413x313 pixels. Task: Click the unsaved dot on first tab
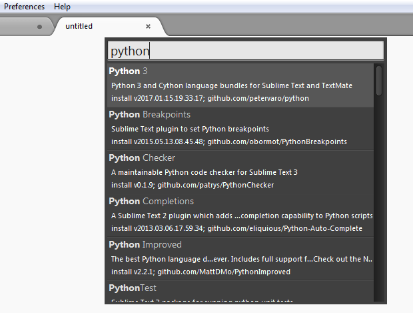[x=40, y=27]
